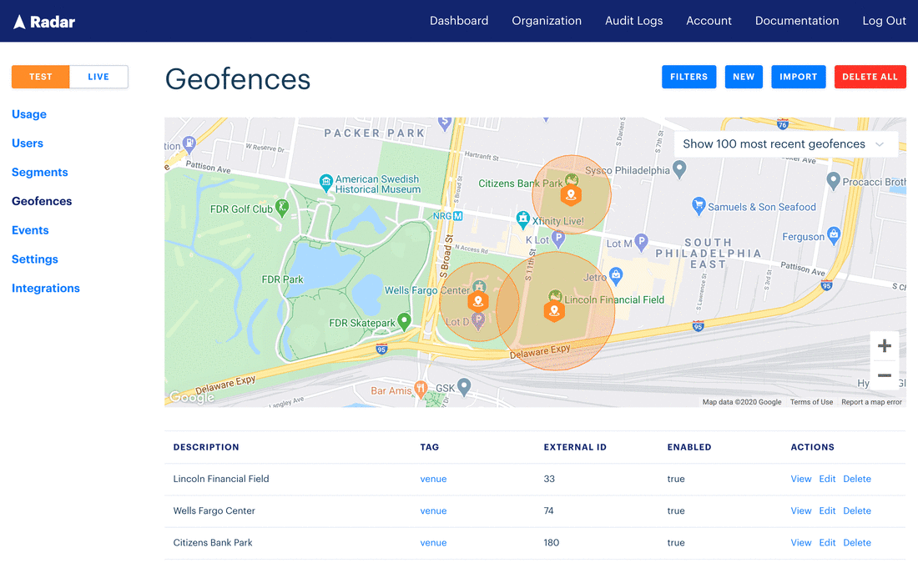This screenshot has width=918, height=573.
Task: Open 'Show 100 most recent geofences' dropdown
Action: point(785,144)
